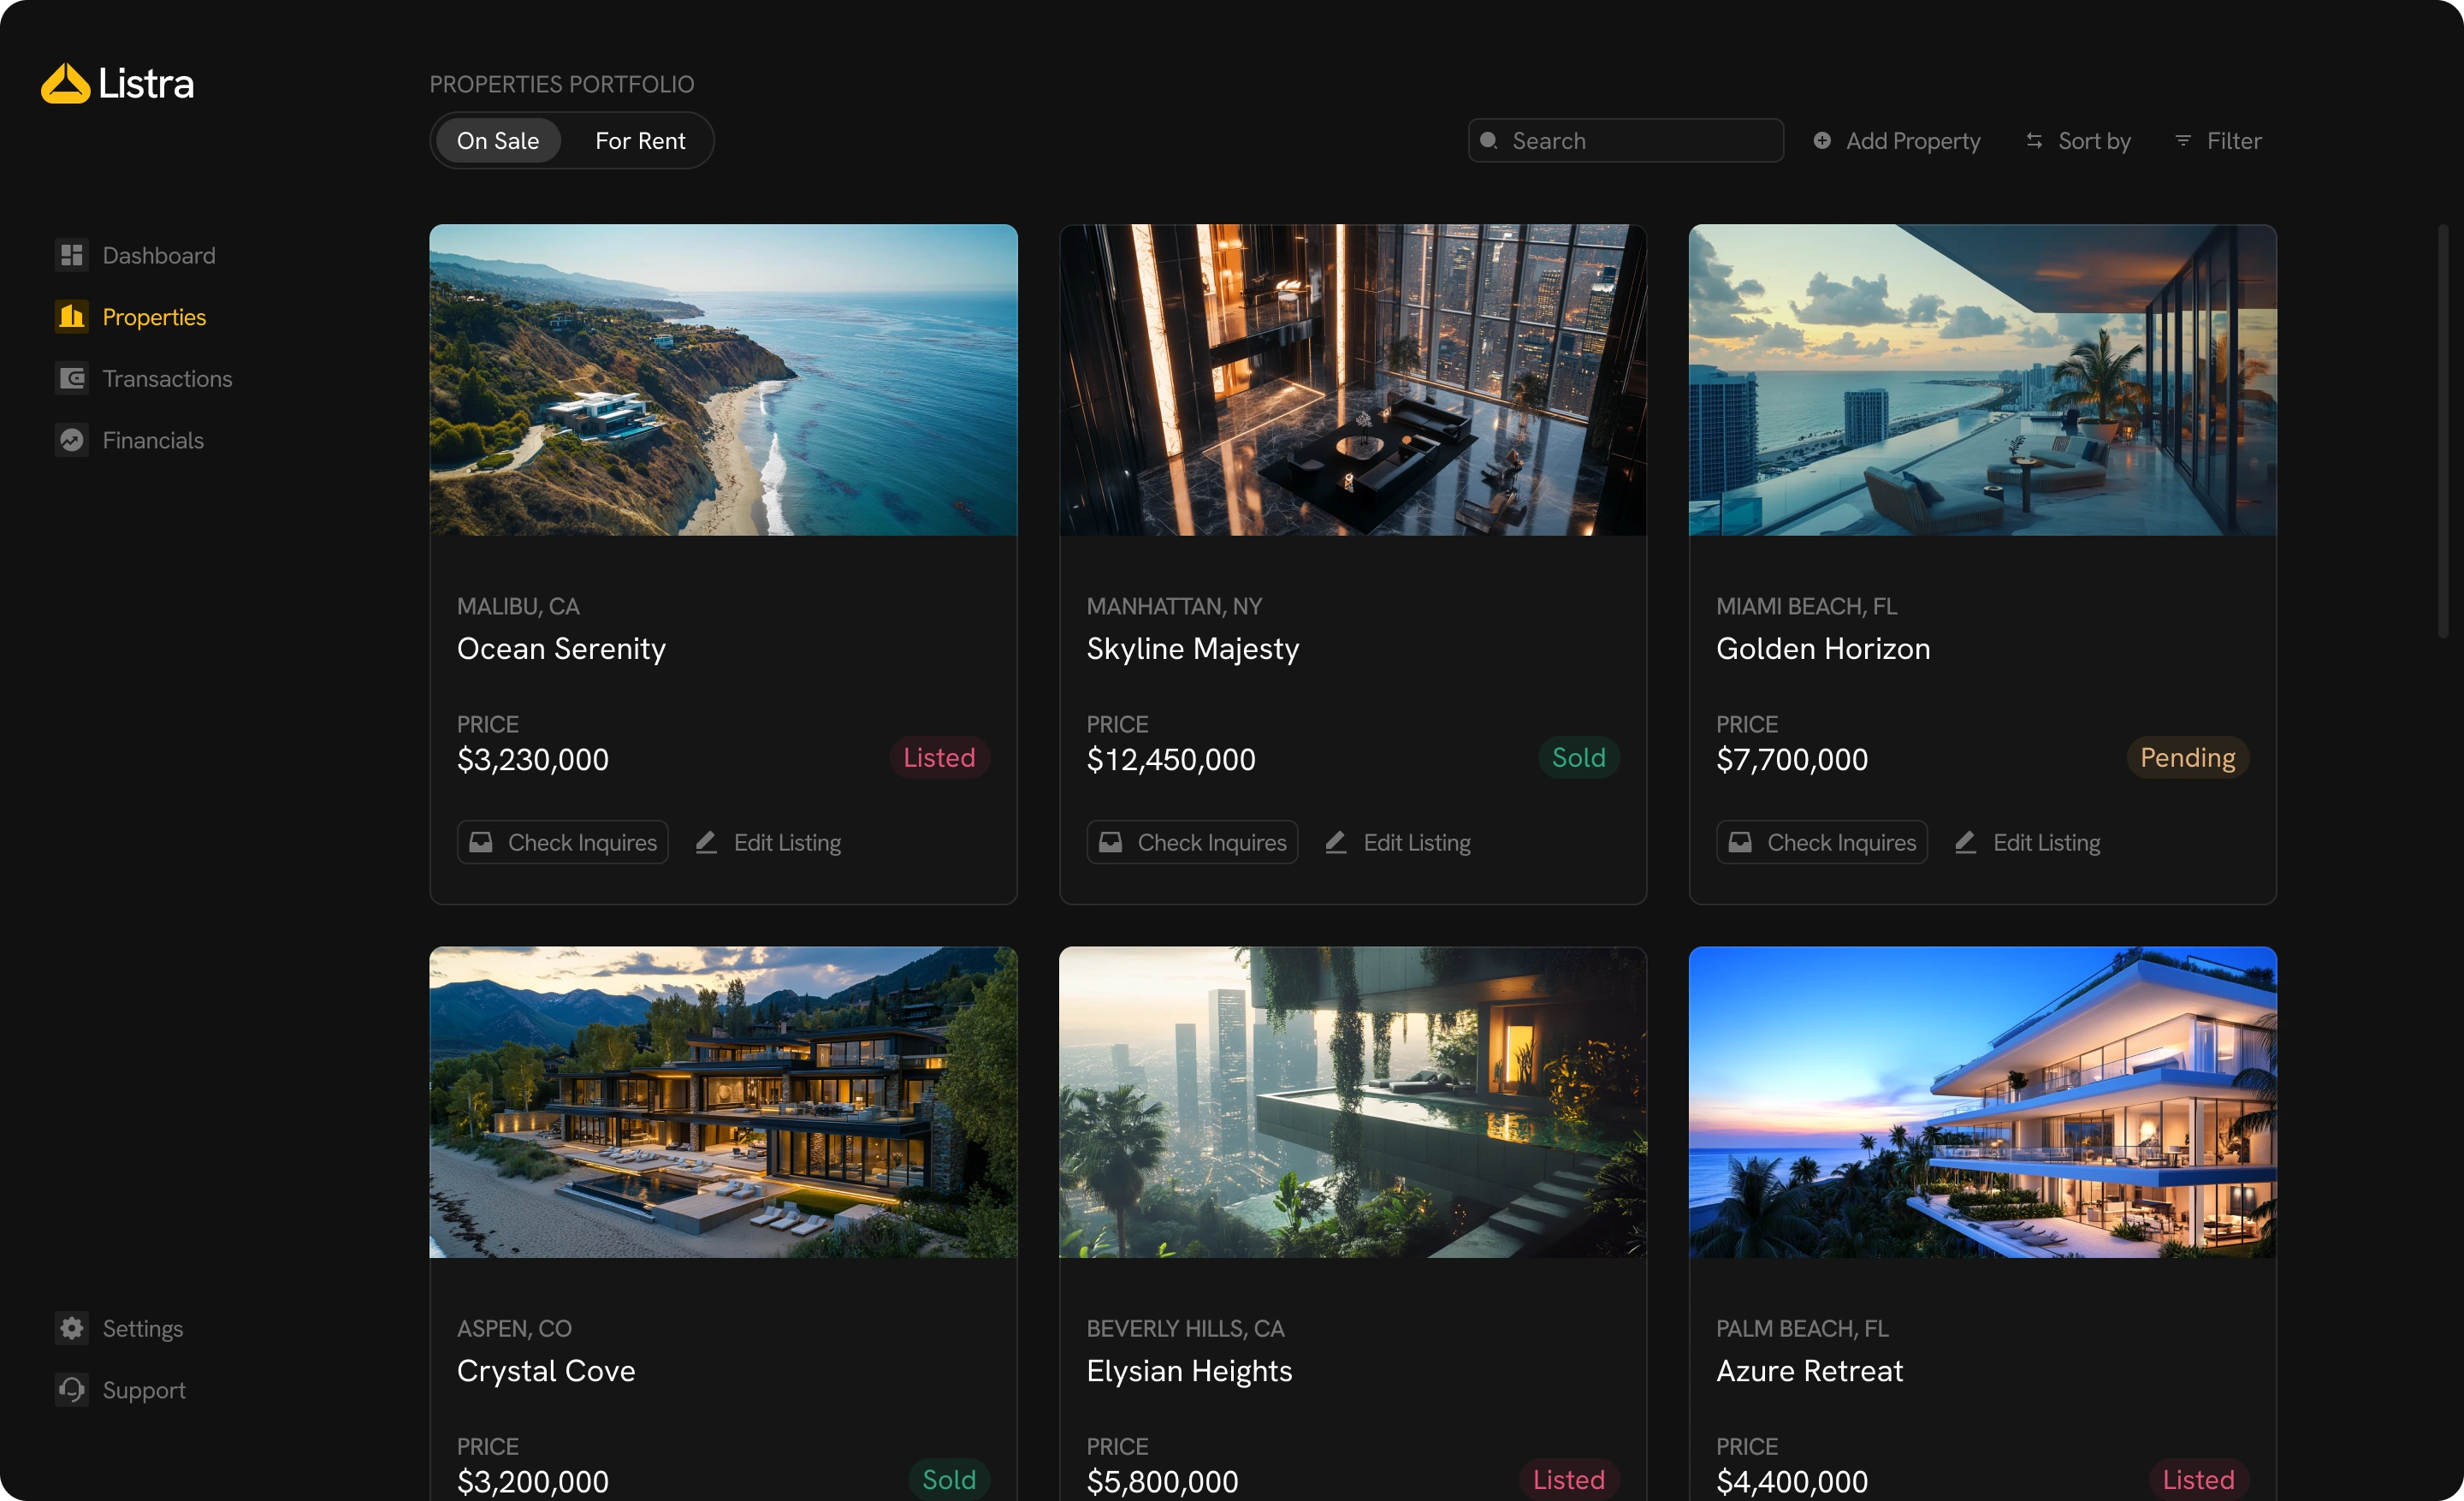Click pencil icon on Skyline Majesty card
Image resolution: width=2464 pixels, height=1501 pixels.
pyautogui.click(x=1336, y=842)
